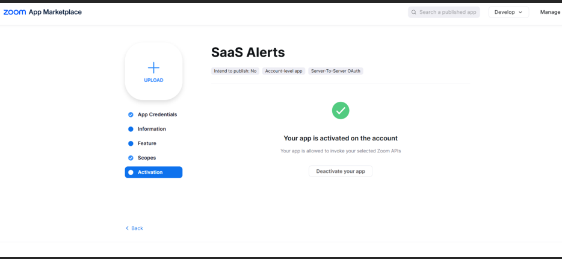
Task: Go to the Information step
Action: click(152, 129)
